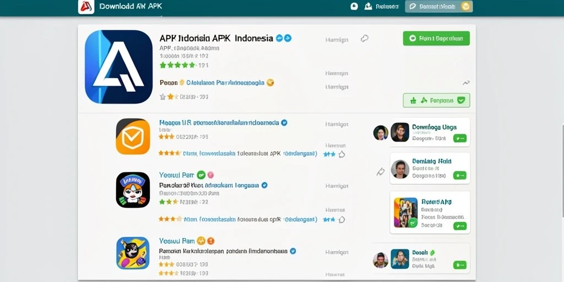The height and width of the screenshot is (282, 564).
Task: Click the round white icon in header
Action: [x=354, y=6]
